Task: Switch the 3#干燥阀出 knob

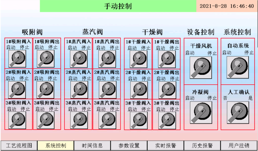Action: click(167, 120)
